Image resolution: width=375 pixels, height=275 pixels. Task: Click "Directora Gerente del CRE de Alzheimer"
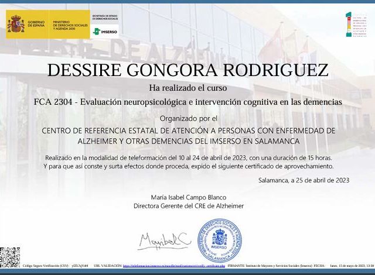189,206
